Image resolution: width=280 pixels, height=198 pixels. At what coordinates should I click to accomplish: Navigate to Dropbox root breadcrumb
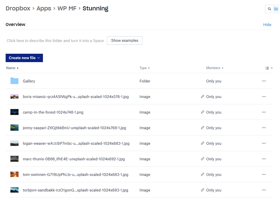[x=18, y=9]
